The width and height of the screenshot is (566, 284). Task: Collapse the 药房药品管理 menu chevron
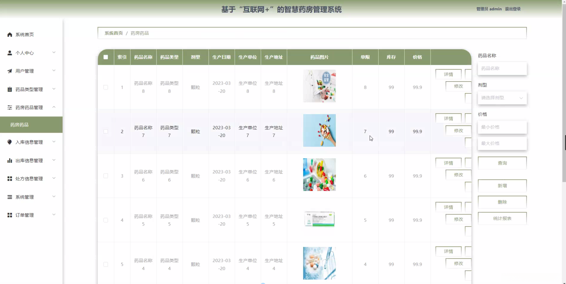coord(54,107)
